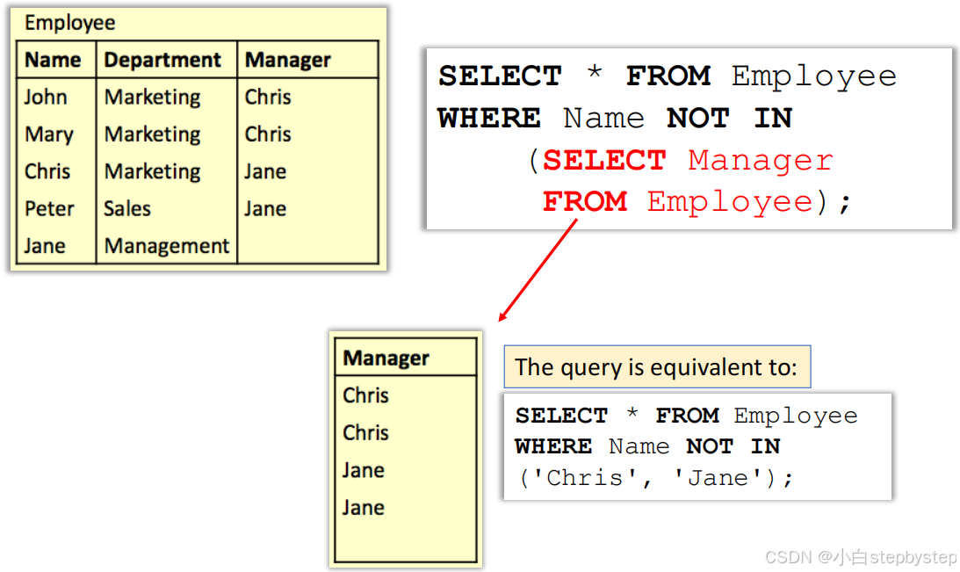
Task: Click the red "FROM" subquery keyword
Action: (x=585, y=201)
